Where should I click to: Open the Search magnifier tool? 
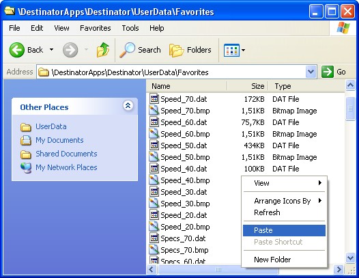(x=128, y=50)
